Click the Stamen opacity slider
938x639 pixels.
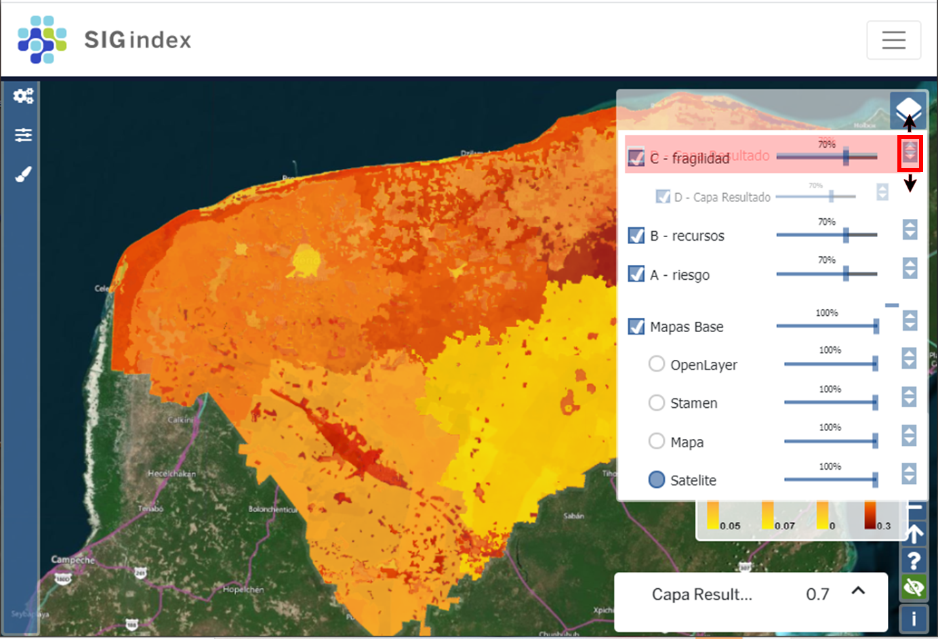831,402
